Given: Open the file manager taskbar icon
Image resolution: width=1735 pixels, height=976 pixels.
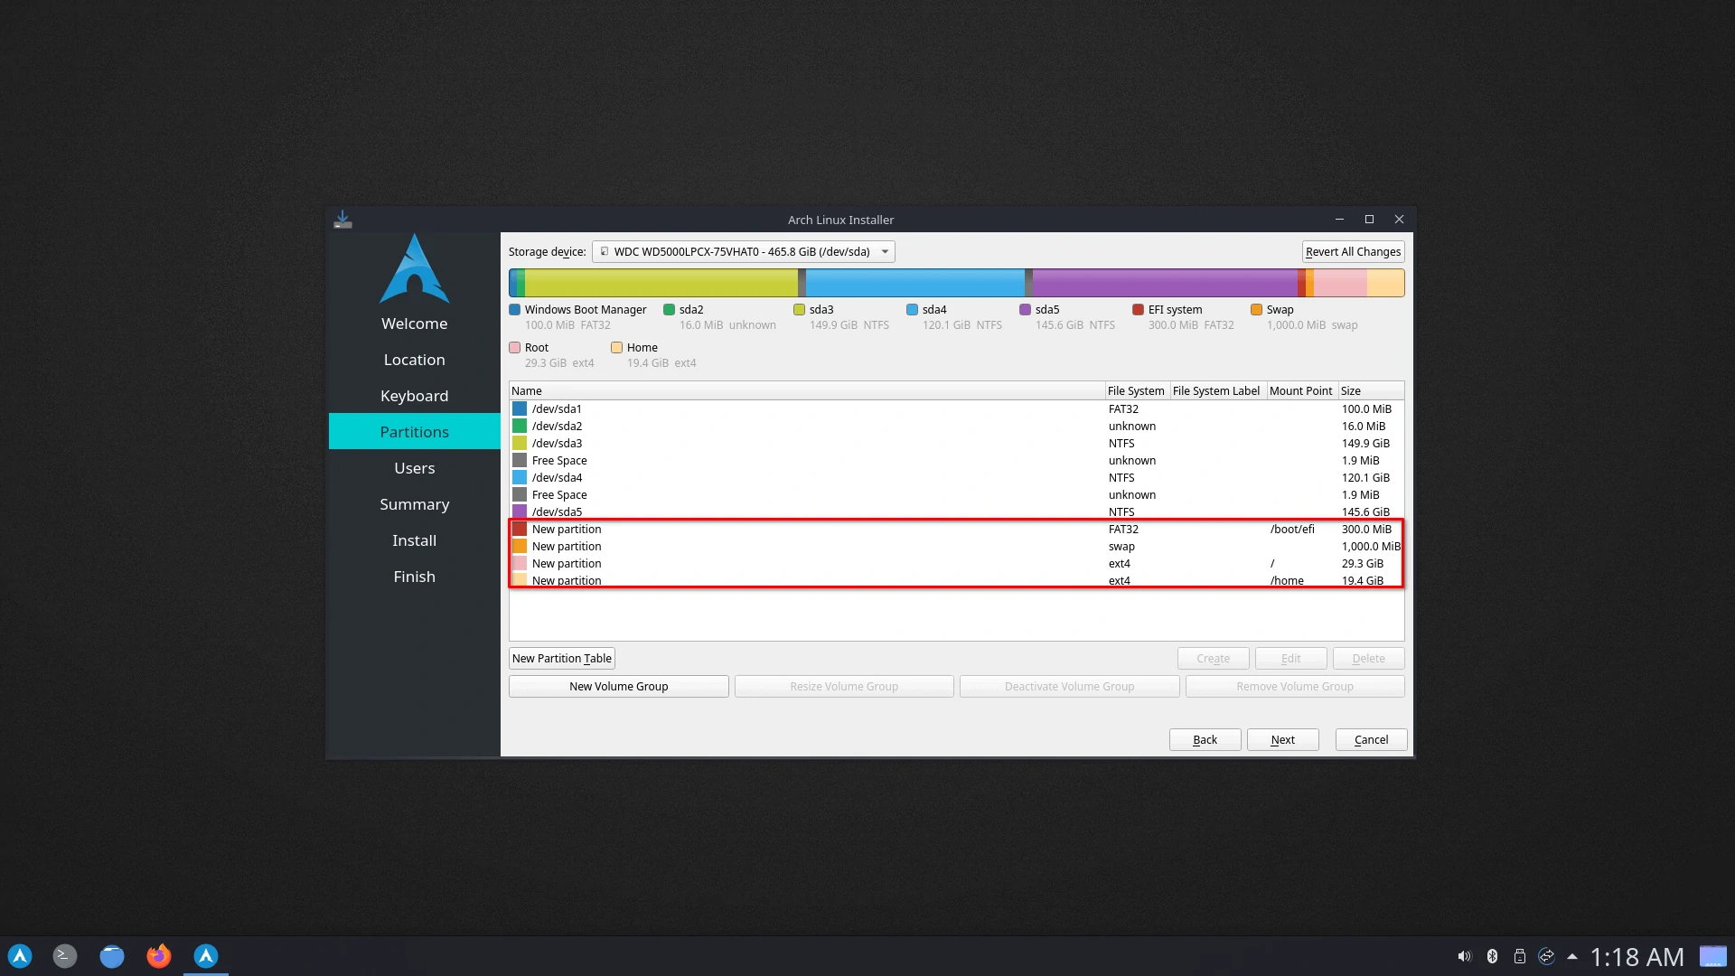Looking at the screenshot, I should pos(112,956).
